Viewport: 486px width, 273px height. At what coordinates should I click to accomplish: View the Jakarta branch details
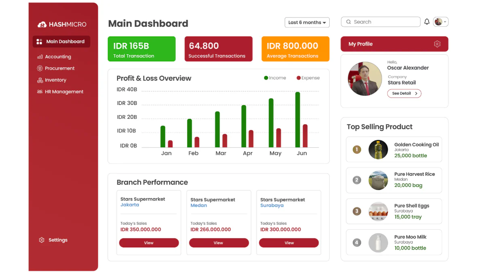click(x=149, y=243)
